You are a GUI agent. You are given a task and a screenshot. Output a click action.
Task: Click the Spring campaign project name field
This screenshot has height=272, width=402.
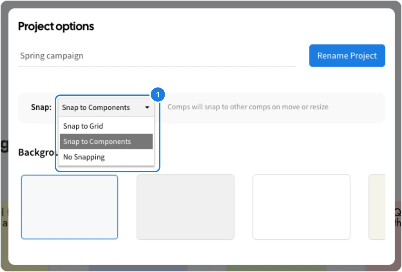(157, 56)
